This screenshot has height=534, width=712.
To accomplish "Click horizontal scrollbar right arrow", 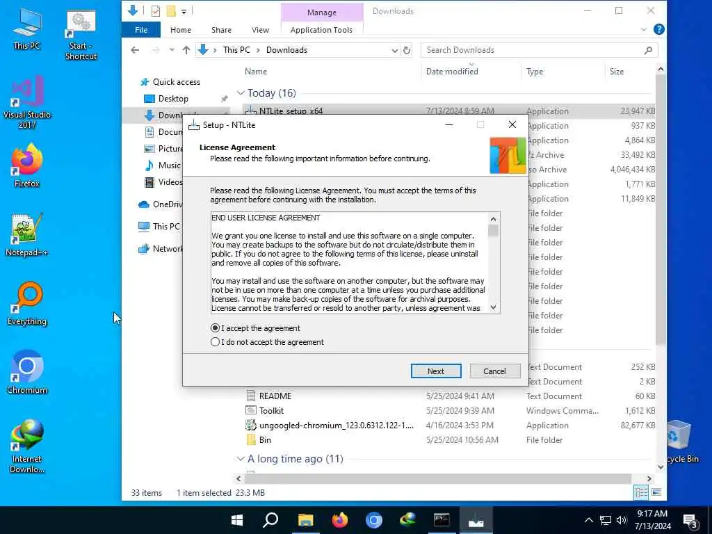I will 649,478.
